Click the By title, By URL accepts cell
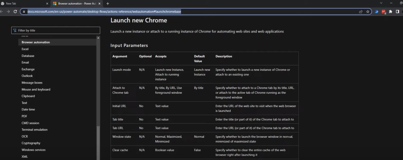The width and height of the screenshot is (403, 160). [x=169, y=90]
